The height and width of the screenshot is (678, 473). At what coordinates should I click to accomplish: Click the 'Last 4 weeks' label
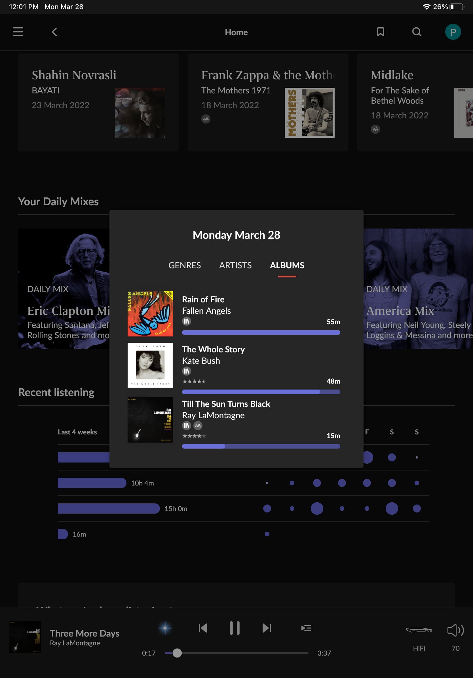[77, 432]
